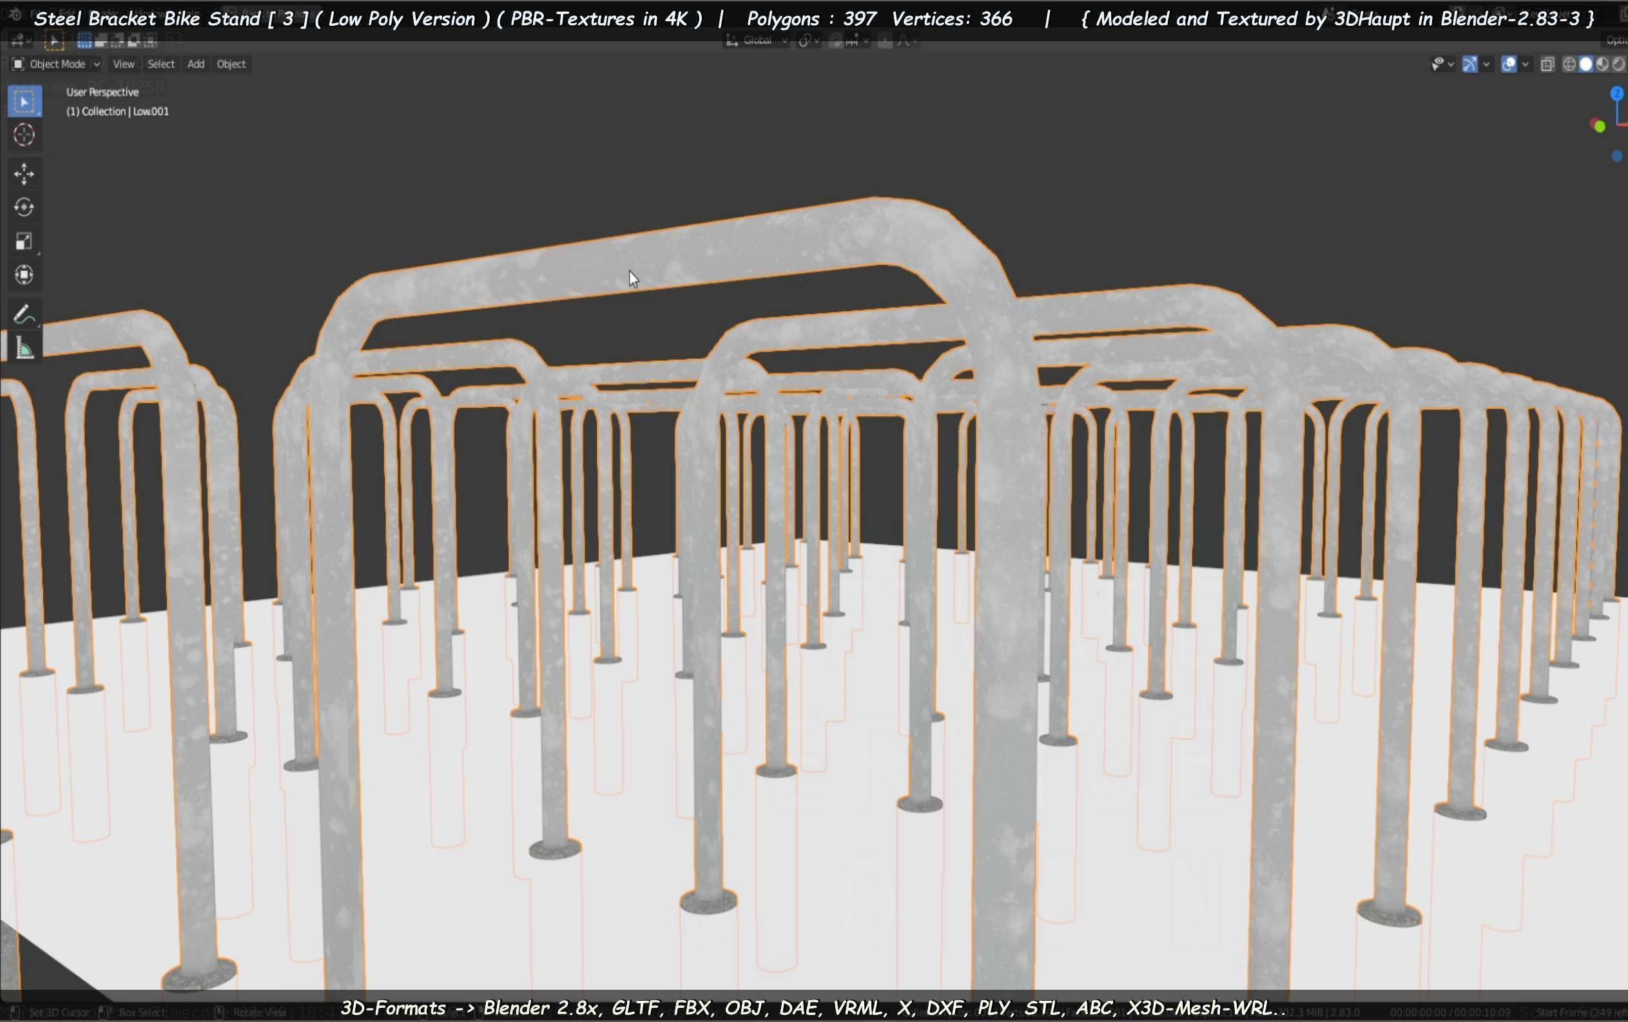Viewport: 1628px width, 1022px height.
Task: Click the User Perspective label
Action: tap(102, 92)
